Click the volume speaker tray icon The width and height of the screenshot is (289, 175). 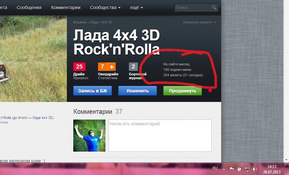coord(255,169)
